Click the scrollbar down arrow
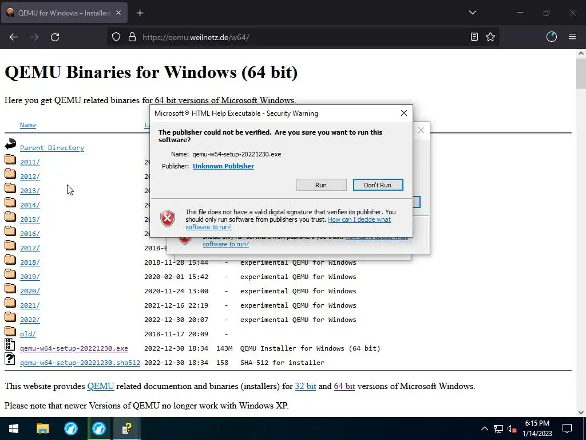Viewport: 586px width, 440px height. [x=581, y=412]
